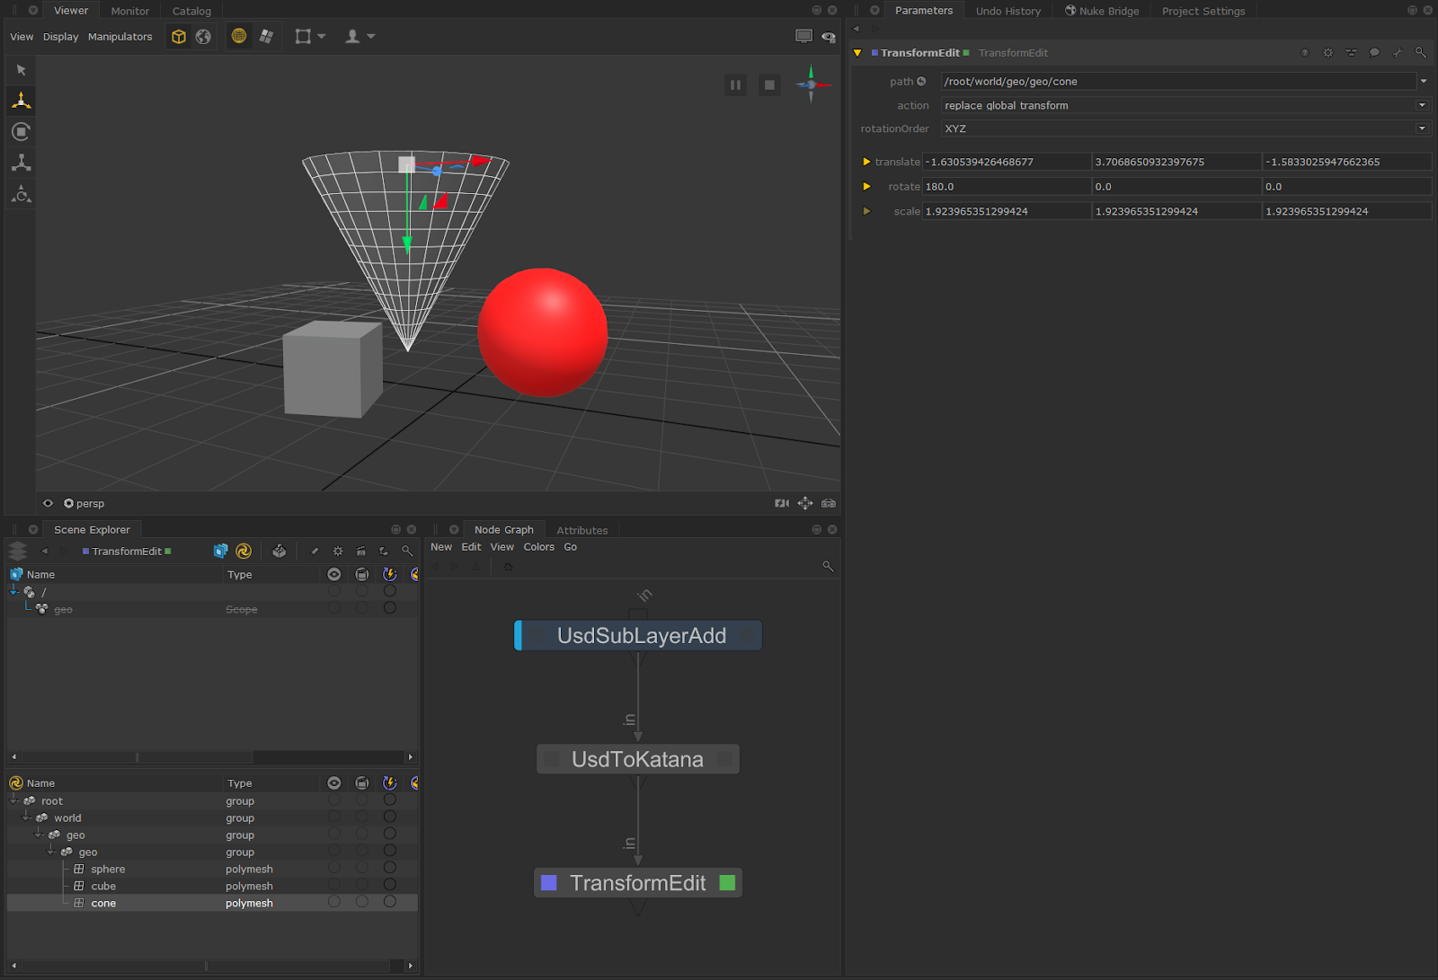Viewport: 1438px width, 980px height.
Task: Click the lower Scene Explorer horizontal scrollbar
Action: click(x=207, y=966)
